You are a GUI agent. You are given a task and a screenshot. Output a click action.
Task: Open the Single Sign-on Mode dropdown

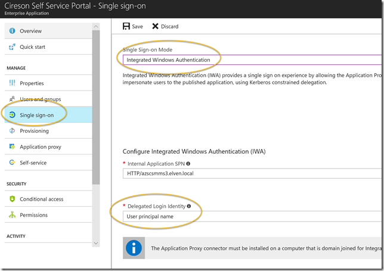252,60
